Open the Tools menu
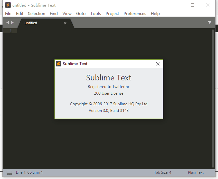 [95, 14]
